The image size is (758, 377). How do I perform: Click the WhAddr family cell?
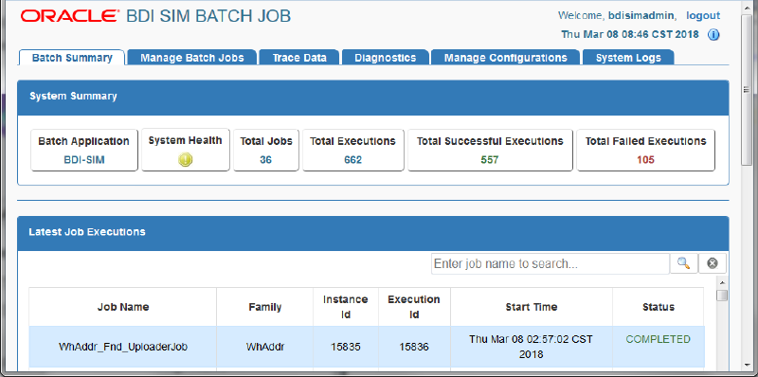click(x=265, y=347)
